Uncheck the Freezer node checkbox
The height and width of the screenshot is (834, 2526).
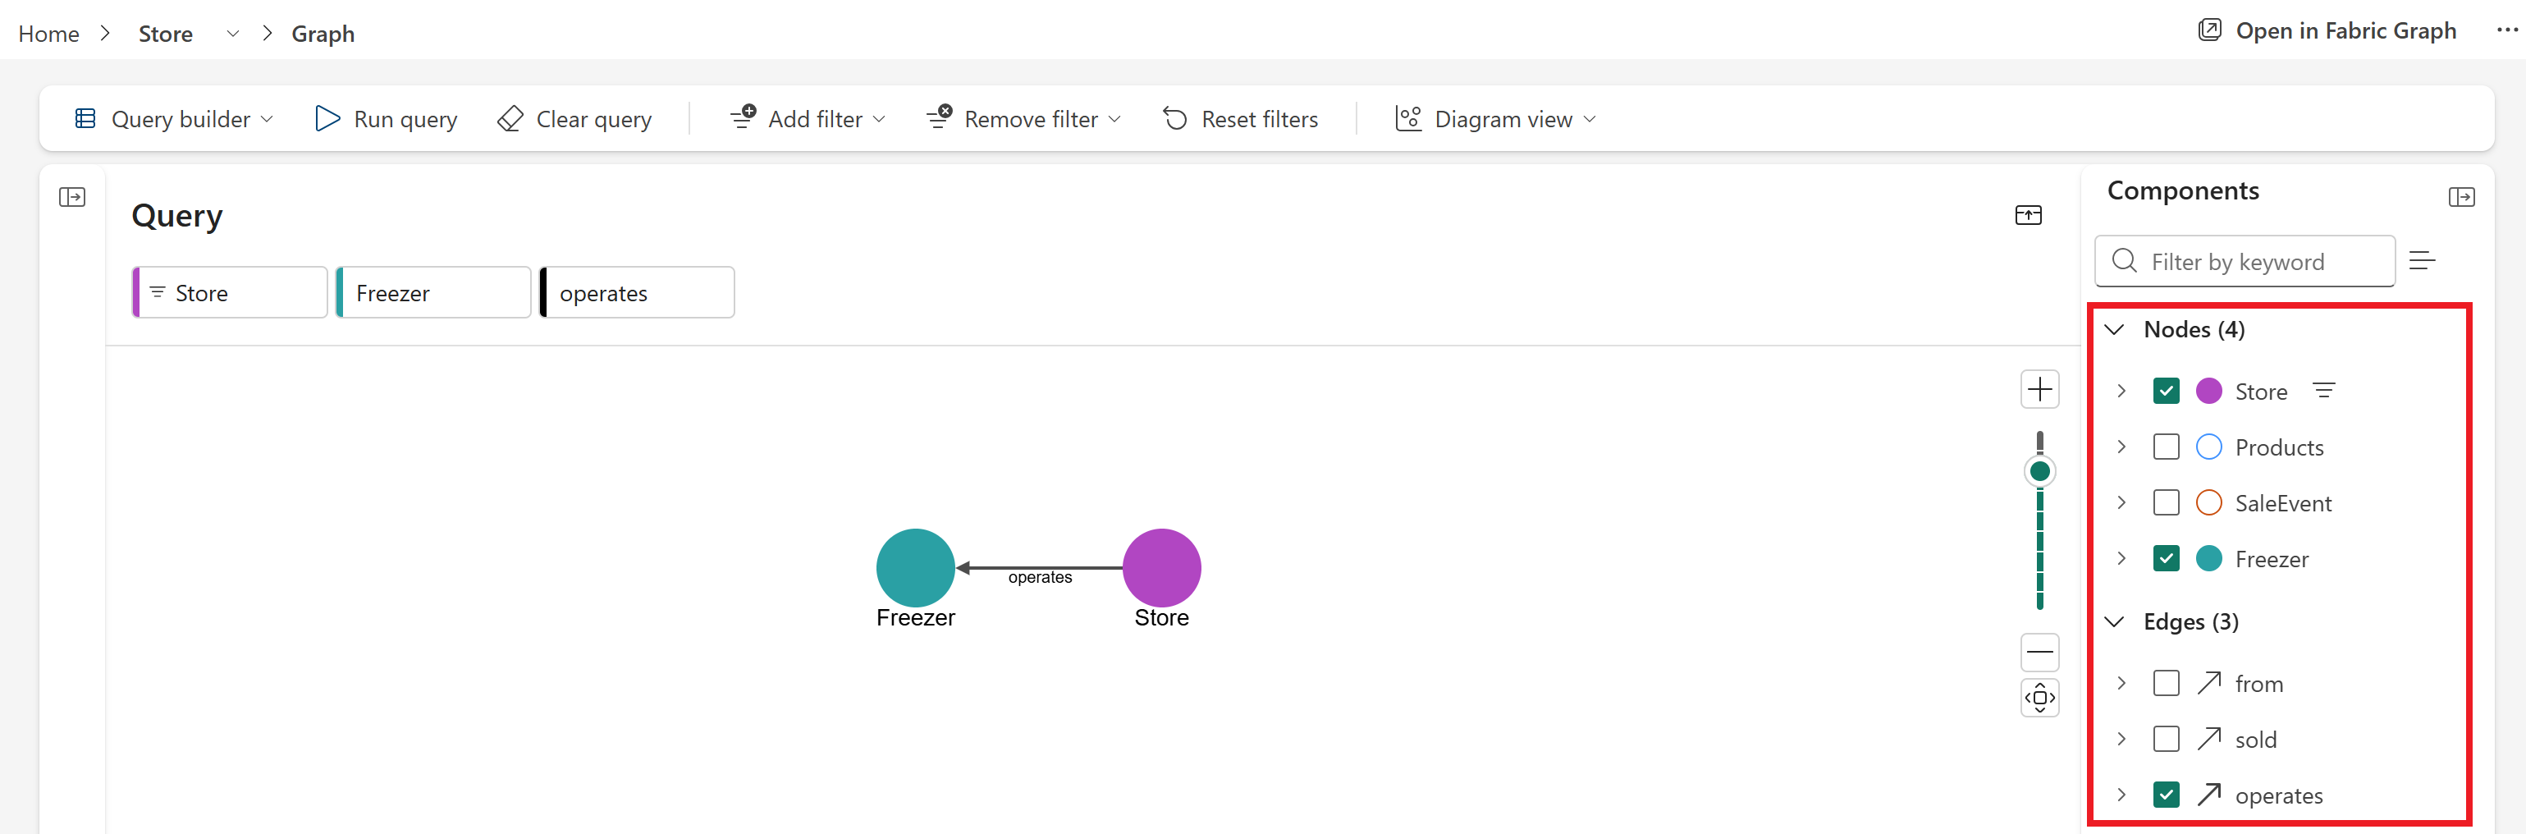(2166, 558)
